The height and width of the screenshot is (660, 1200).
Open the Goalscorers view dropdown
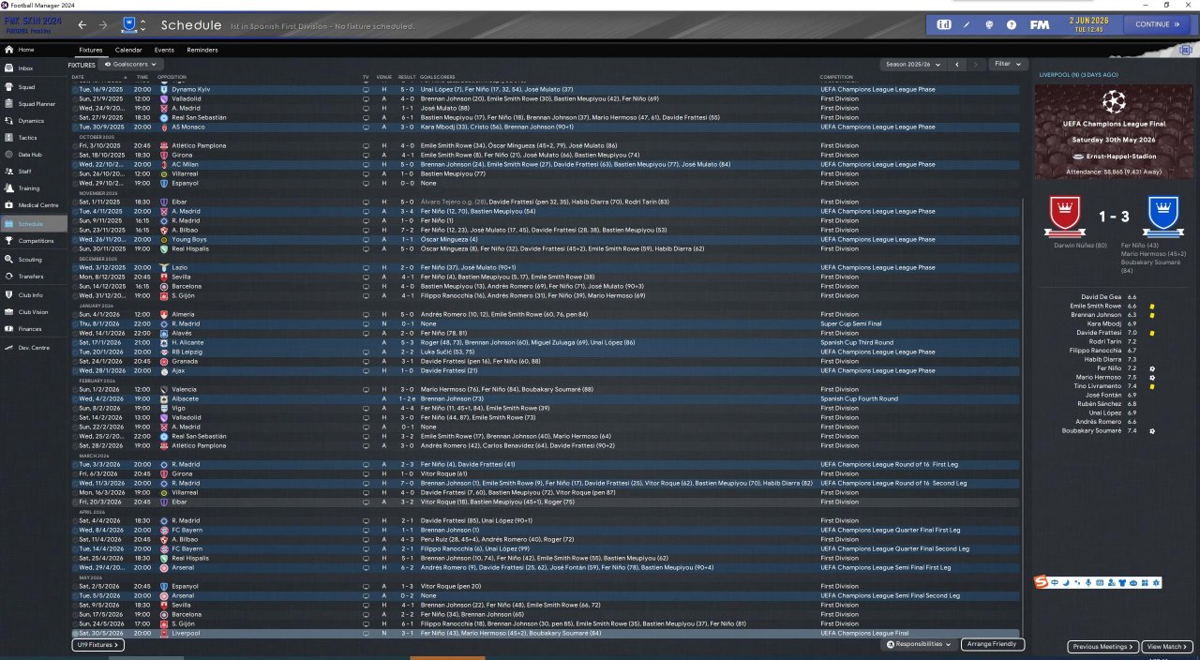click(x=130, y=65)
